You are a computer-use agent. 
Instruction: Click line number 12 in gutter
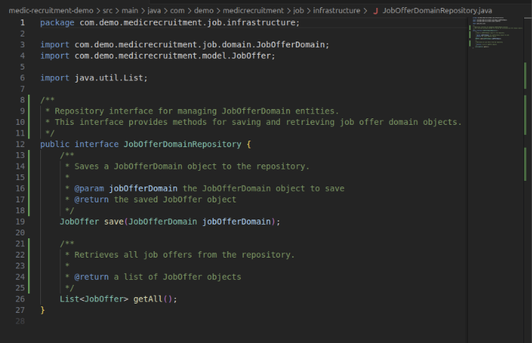[x=22, y=144]
